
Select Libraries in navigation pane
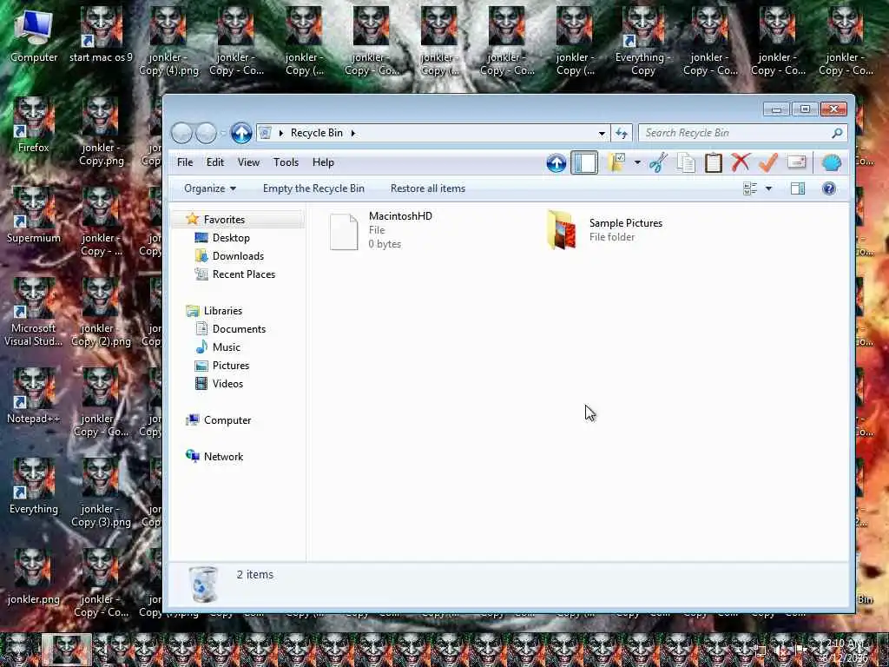(x=223, y=311)
